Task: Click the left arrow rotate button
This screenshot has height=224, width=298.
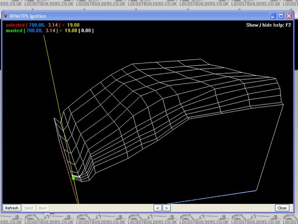Action: coord(158,208)
